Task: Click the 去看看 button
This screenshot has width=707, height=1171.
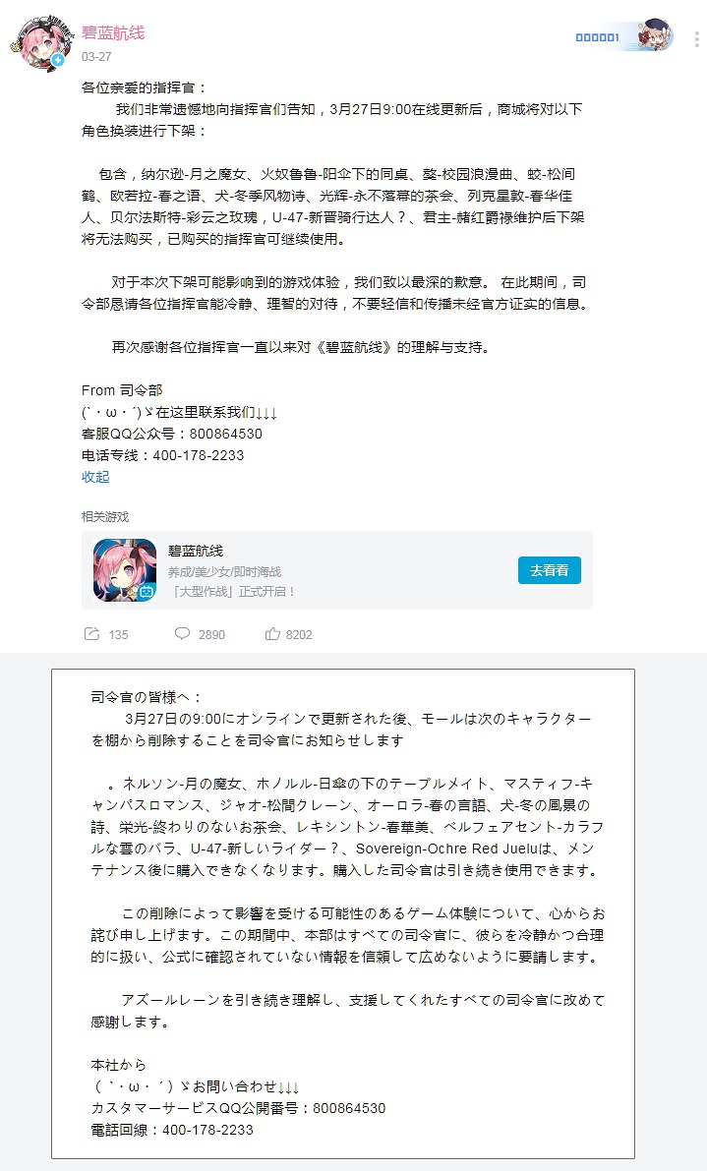Action: coord(550,570)
